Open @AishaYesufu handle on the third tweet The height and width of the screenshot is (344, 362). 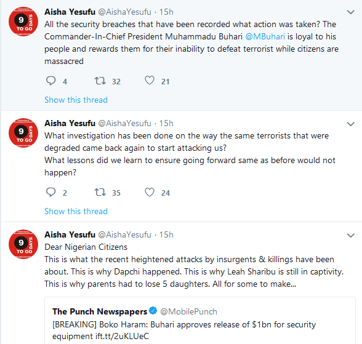[x=124, y=234]
